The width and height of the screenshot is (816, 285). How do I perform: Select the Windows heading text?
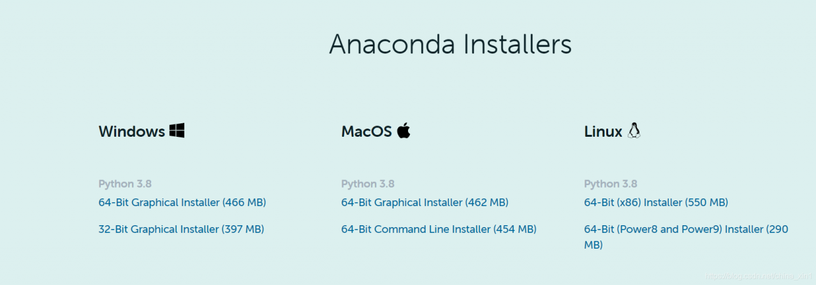coord(132,132)
